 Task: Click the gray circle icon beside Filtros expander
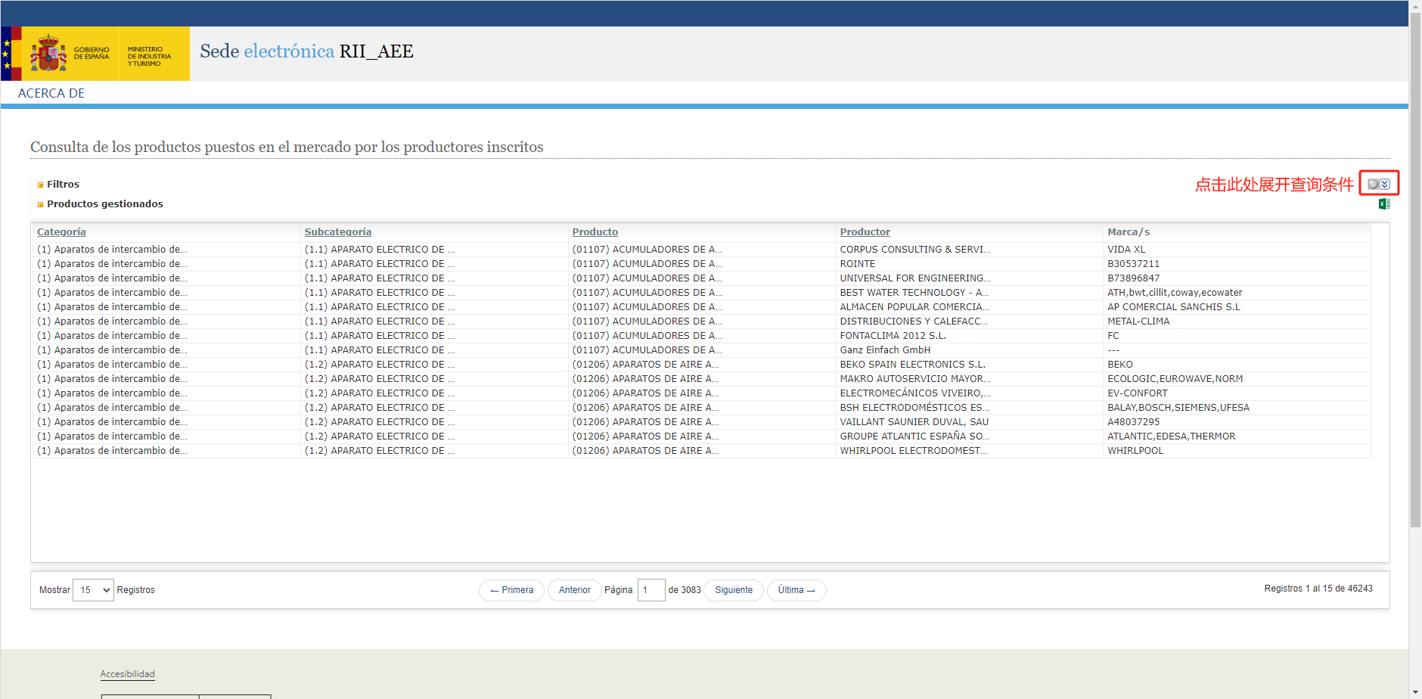click(1373, 184)
